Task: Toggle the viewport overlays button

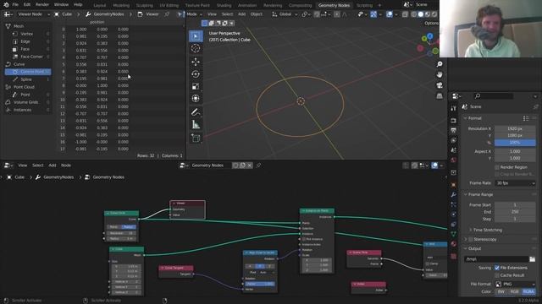Action: tap(390, 14)
